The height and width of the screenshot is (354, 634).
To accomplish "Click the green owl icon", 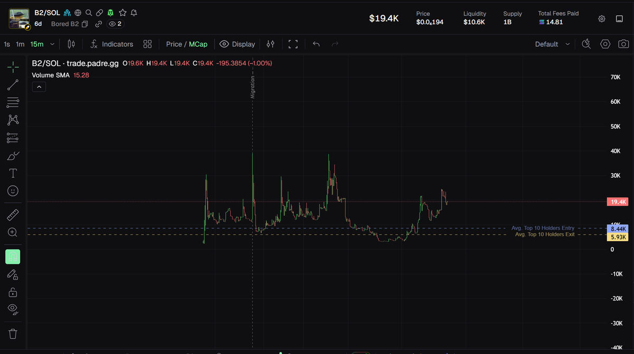I will pos(110,12).
